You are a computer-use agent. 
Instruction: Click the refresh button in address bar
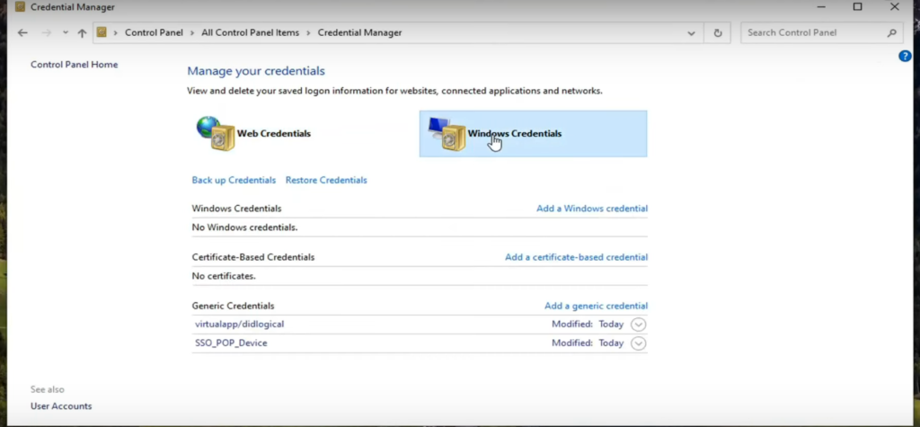(x=717, y=33)
